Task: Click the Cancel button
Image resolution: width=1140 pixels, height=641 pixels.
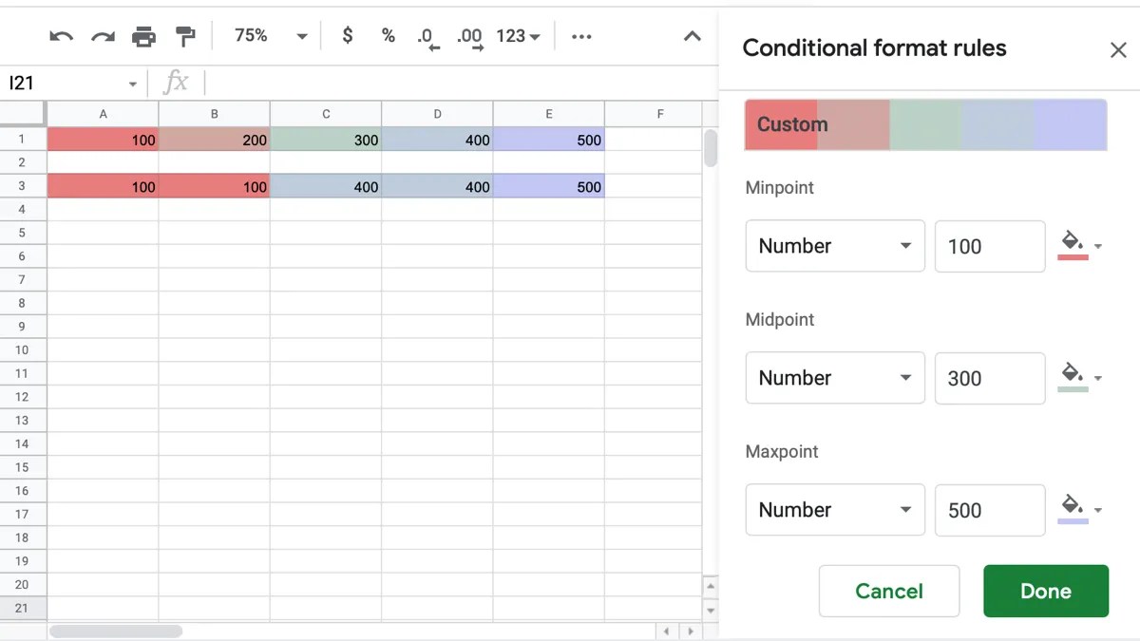Action: 888,591
